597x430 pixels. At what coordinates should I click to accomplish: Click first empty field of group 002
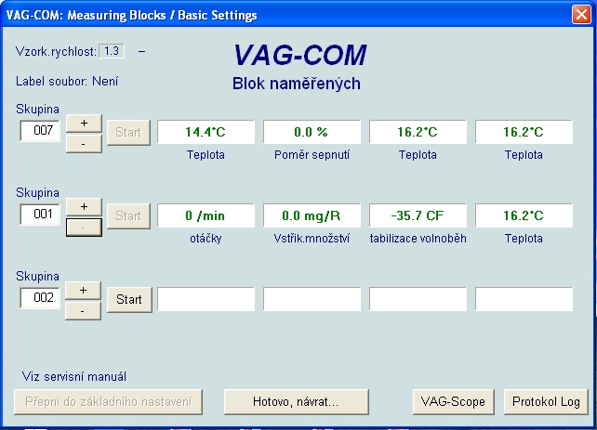click(x=206, y=299)
